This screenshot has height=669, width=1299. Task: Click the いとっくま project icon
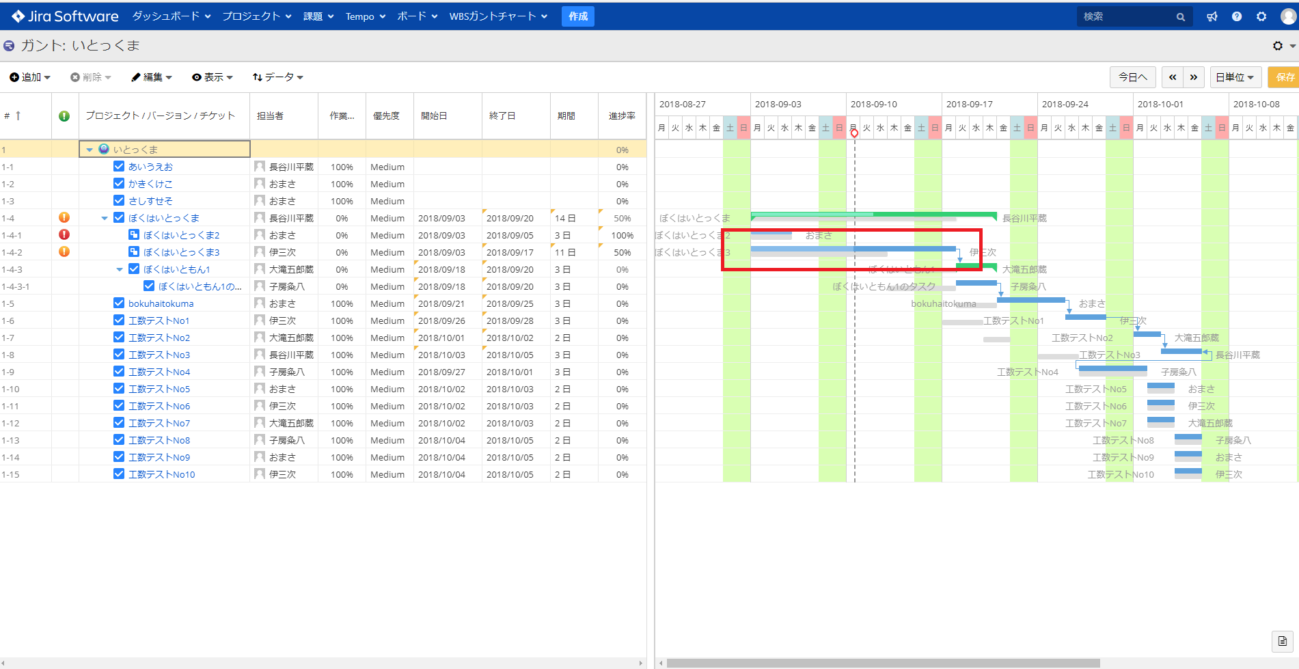(x=104, y=149)
